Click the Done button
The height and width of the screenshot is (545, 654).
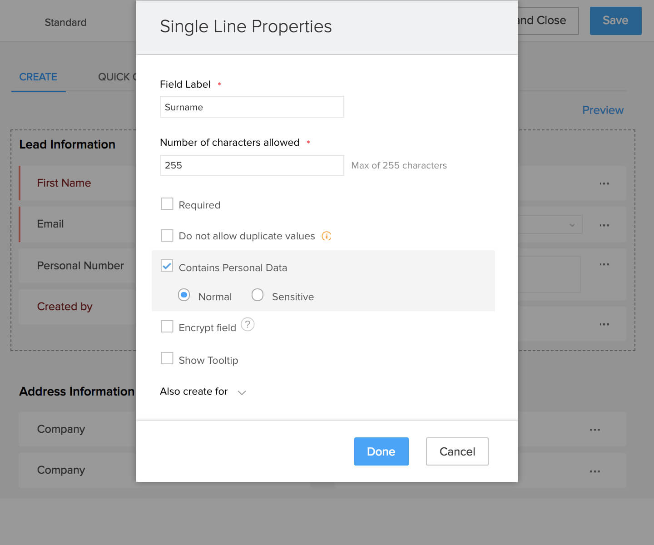pos(381,451)
